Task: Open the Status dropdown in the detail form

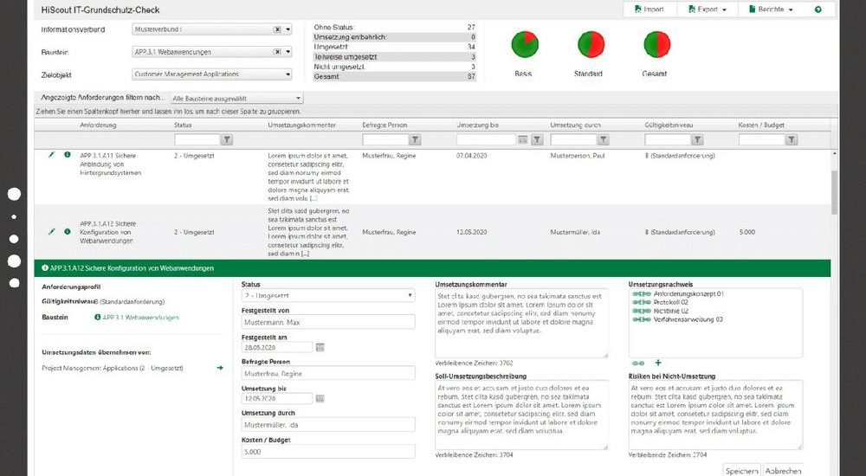Action: coord(328,296)
